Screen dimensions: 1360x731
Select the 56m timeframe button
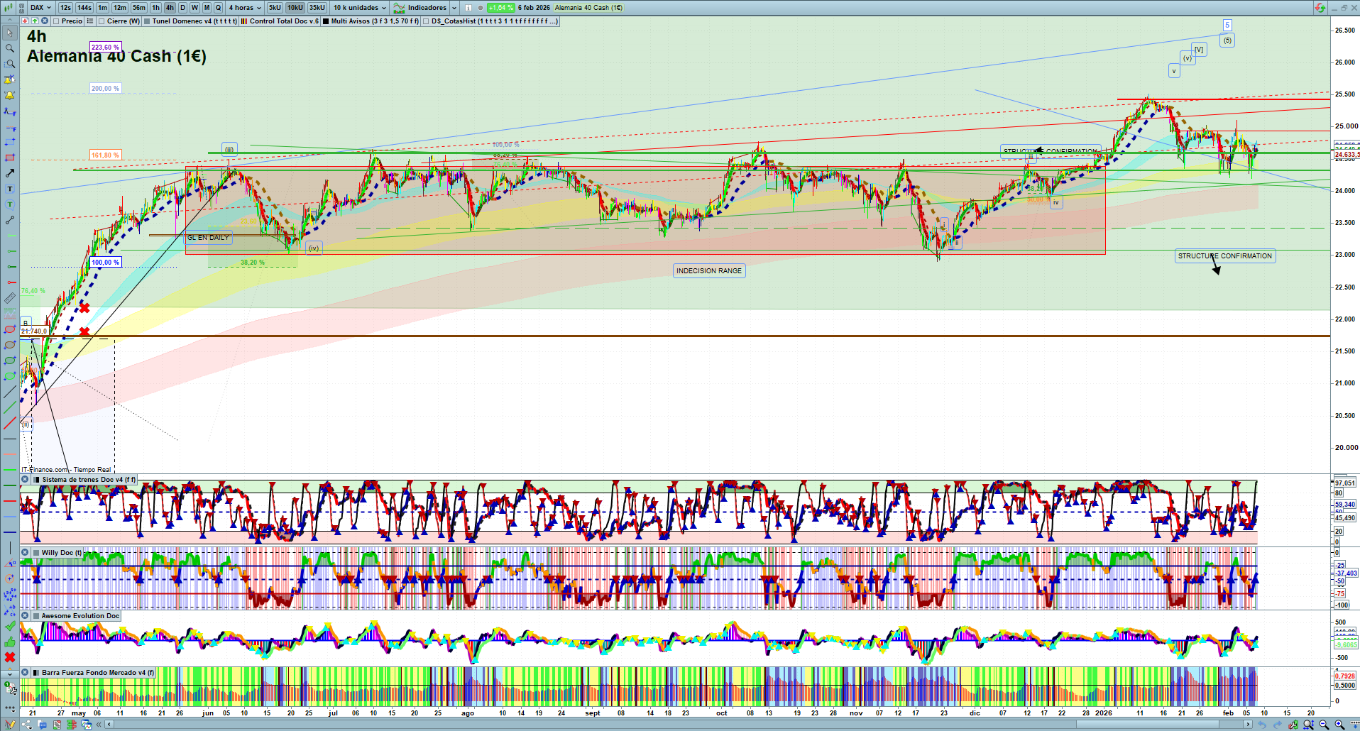point(138,8)
